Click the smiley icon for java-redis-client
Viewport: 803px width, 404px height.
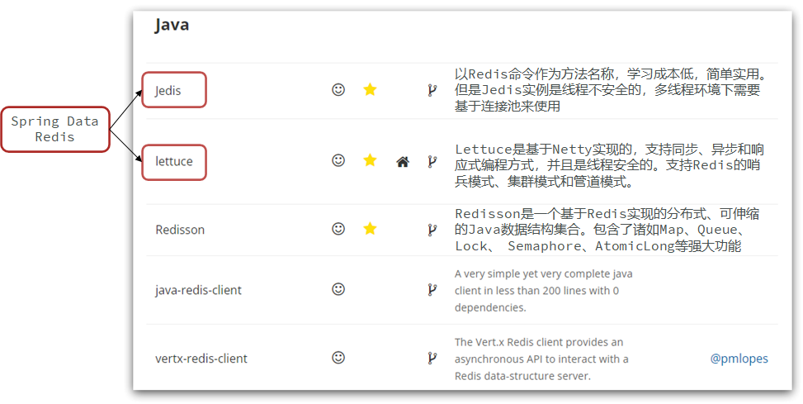pyautogui.click(x=338, y=289)
